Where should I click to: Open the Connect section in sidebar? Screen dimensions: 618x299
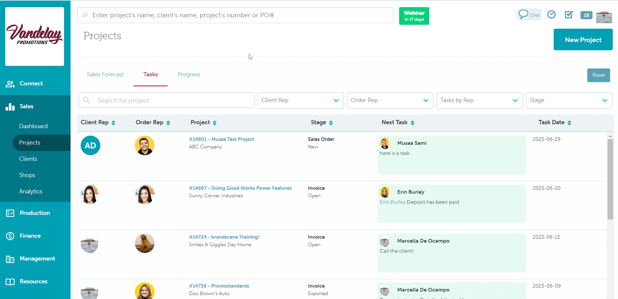[x=31, y=83]
